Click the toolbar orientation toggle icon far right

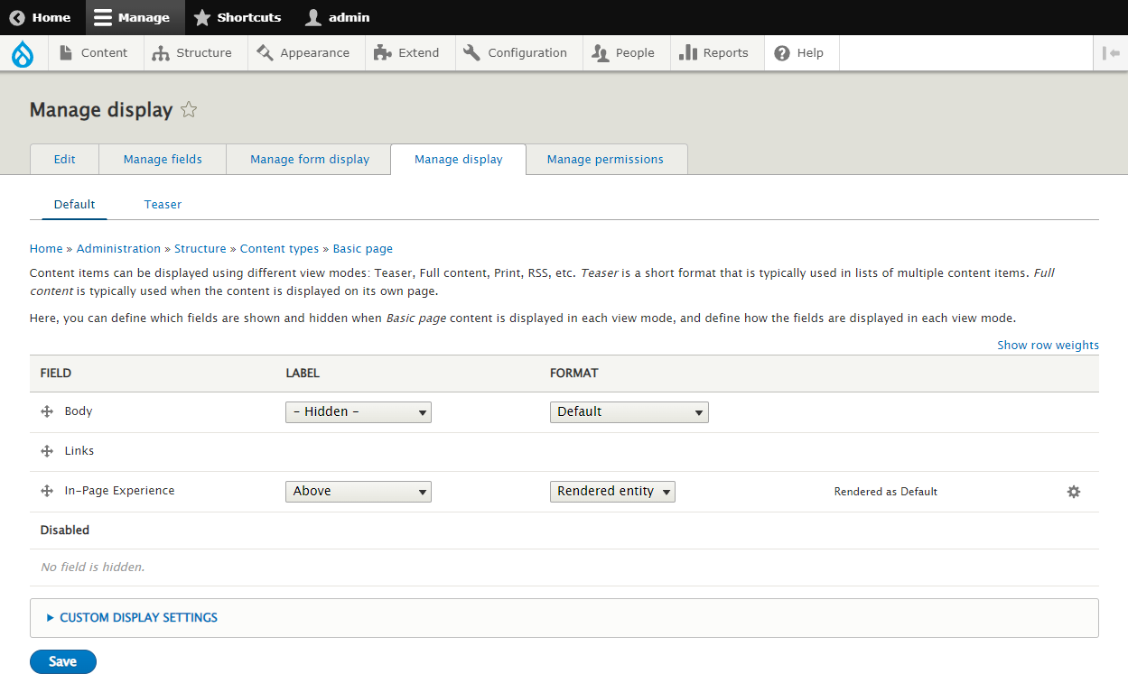(x=1110, y=52)
